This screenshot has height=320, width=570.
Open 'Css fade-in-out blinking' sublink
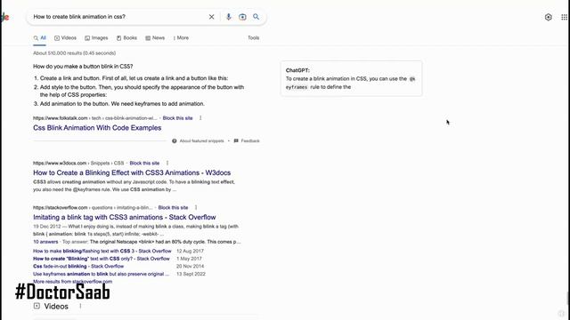[78, 267]
